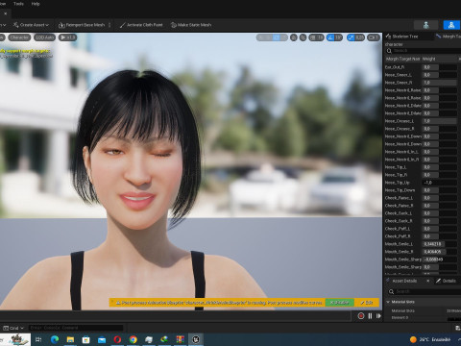Image resolution: width=461 pixels, height=346 pixels.
Task: Open Task View in taskbar
Action: (38, 339)
